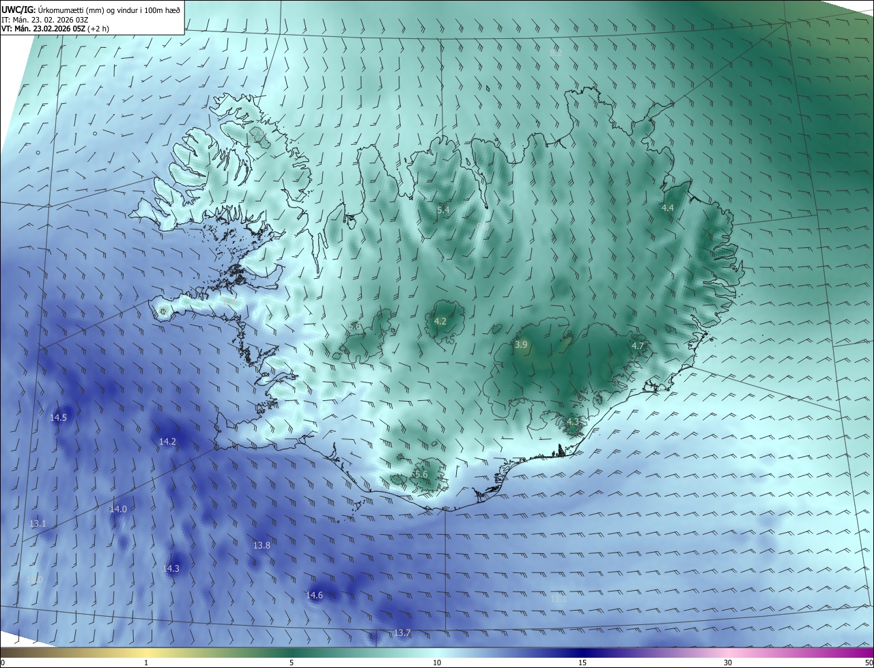The height and width of the screenshot is (668, 874).
Task: Click the '5' tick on the color scale
Action: pyautogui.click(x=292, y=663)
